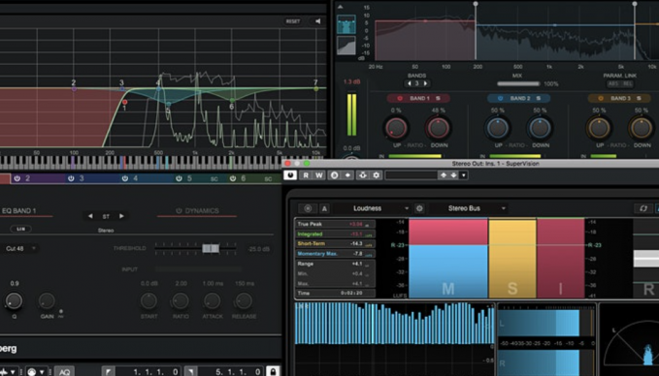The height and width of the screenshot is (376, 659).
Task: Open Loudness module settings gear icon
Action: point(419,208)
